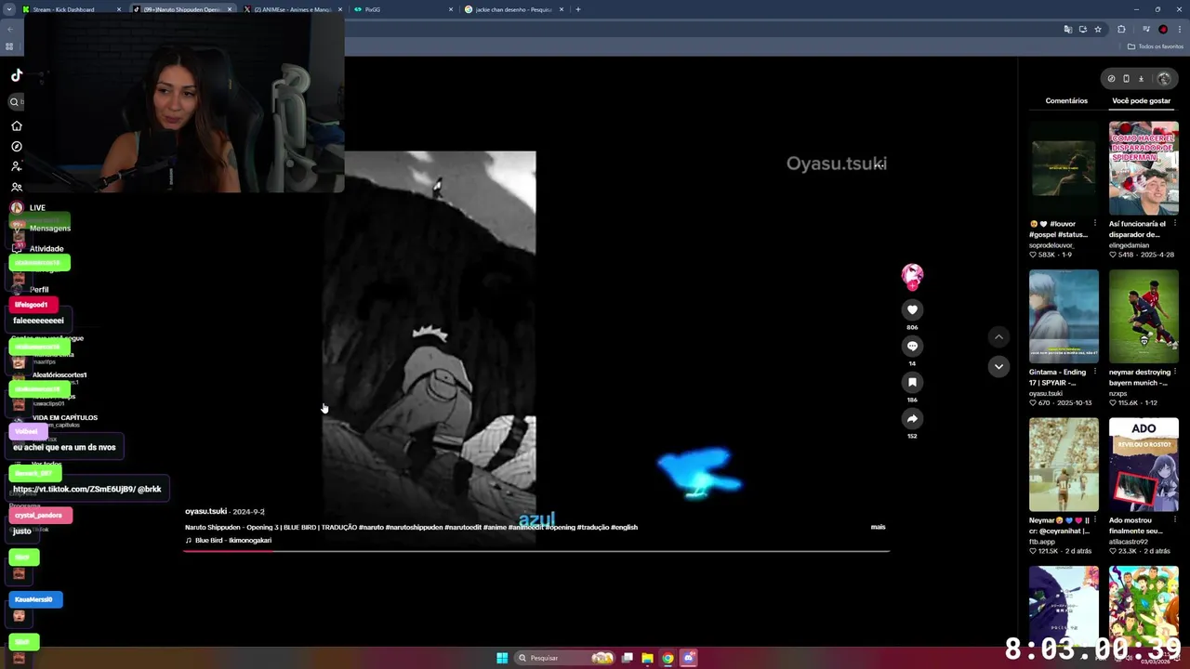Viewport: 1190px width, 669px height.
Task: Switch to the Comentários tab
Action: (1066, 100)
